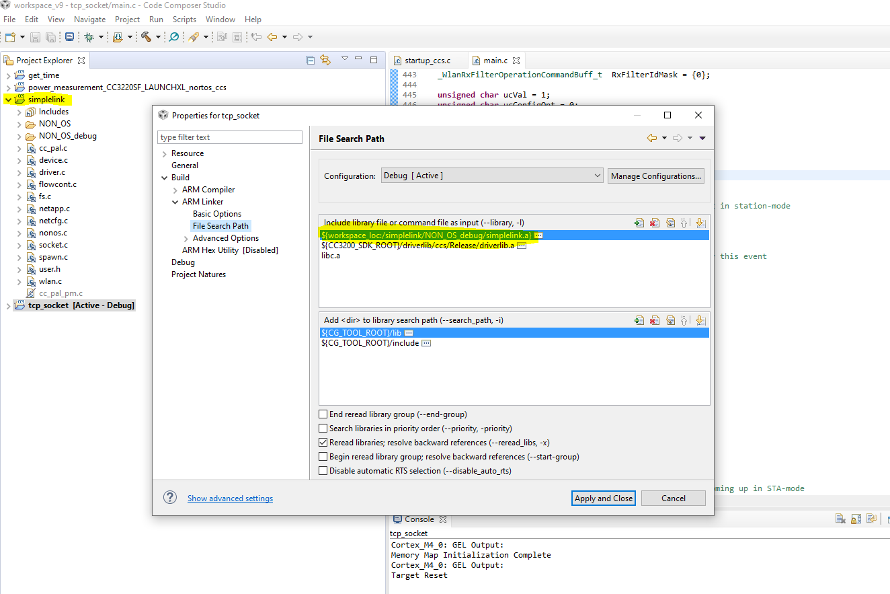Collapse the simplelink project in Project Explorer

(8, 100)
